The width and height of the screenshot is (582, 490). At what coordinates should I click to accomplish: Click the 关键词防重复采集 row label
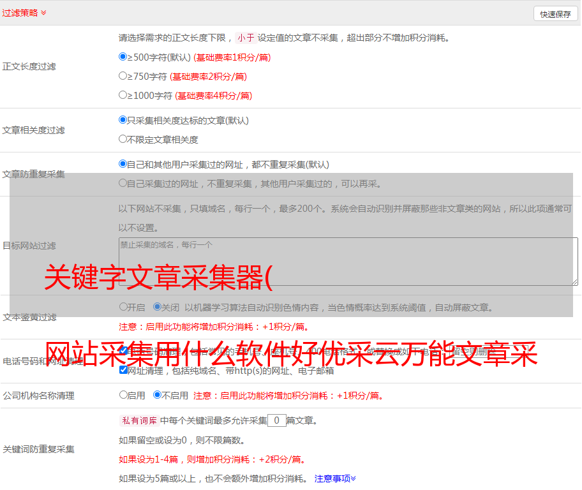click(x=38, y=449)
